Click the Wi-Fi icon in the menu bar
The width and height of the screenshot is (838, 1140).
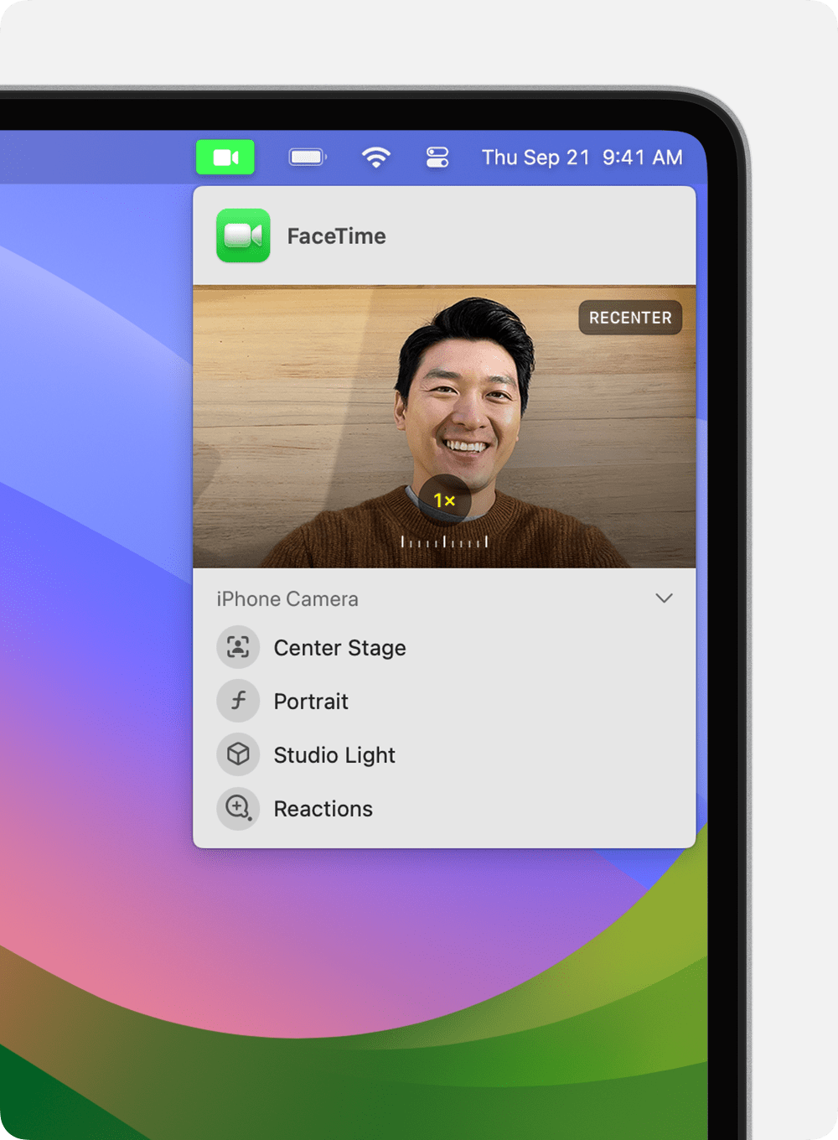[376, 157]
